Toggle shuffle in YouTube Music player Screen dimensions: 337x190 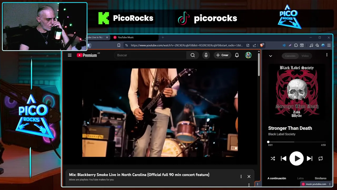pyautogui.click(x=273, y=159)
